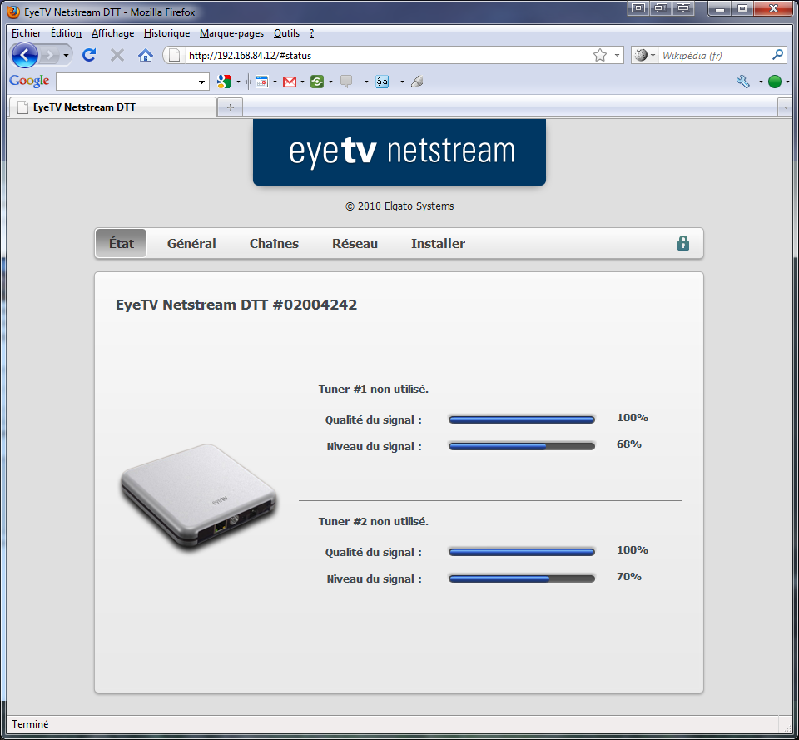Open the speech bubble icon dropdown
Image resolution: width=799 pixels, height=740 pixels.
[366, 82]
